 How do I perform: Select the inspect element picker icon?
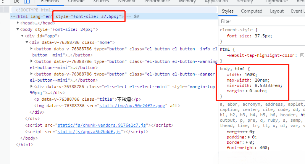pyautogui.click(x=16, y=2)
